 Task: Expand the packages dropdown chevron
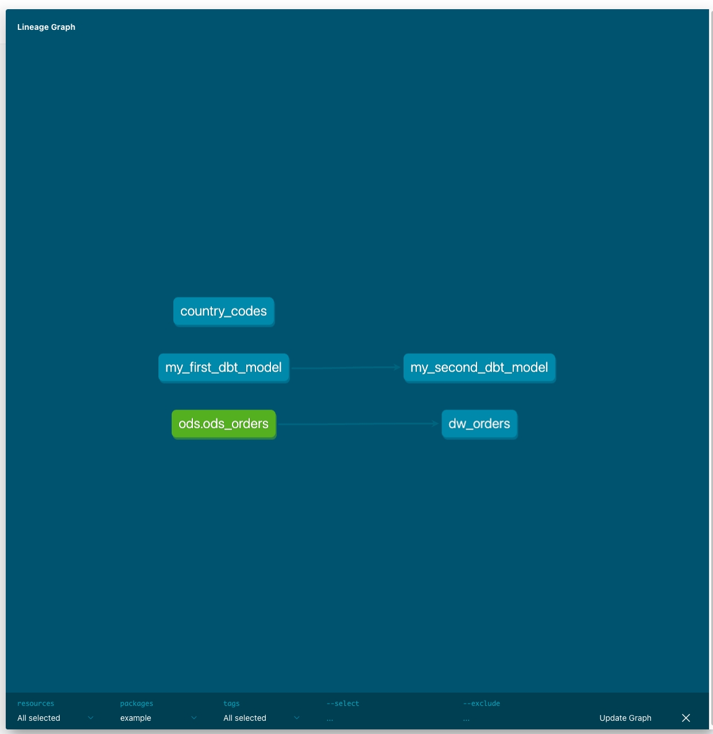coord(193,718)
